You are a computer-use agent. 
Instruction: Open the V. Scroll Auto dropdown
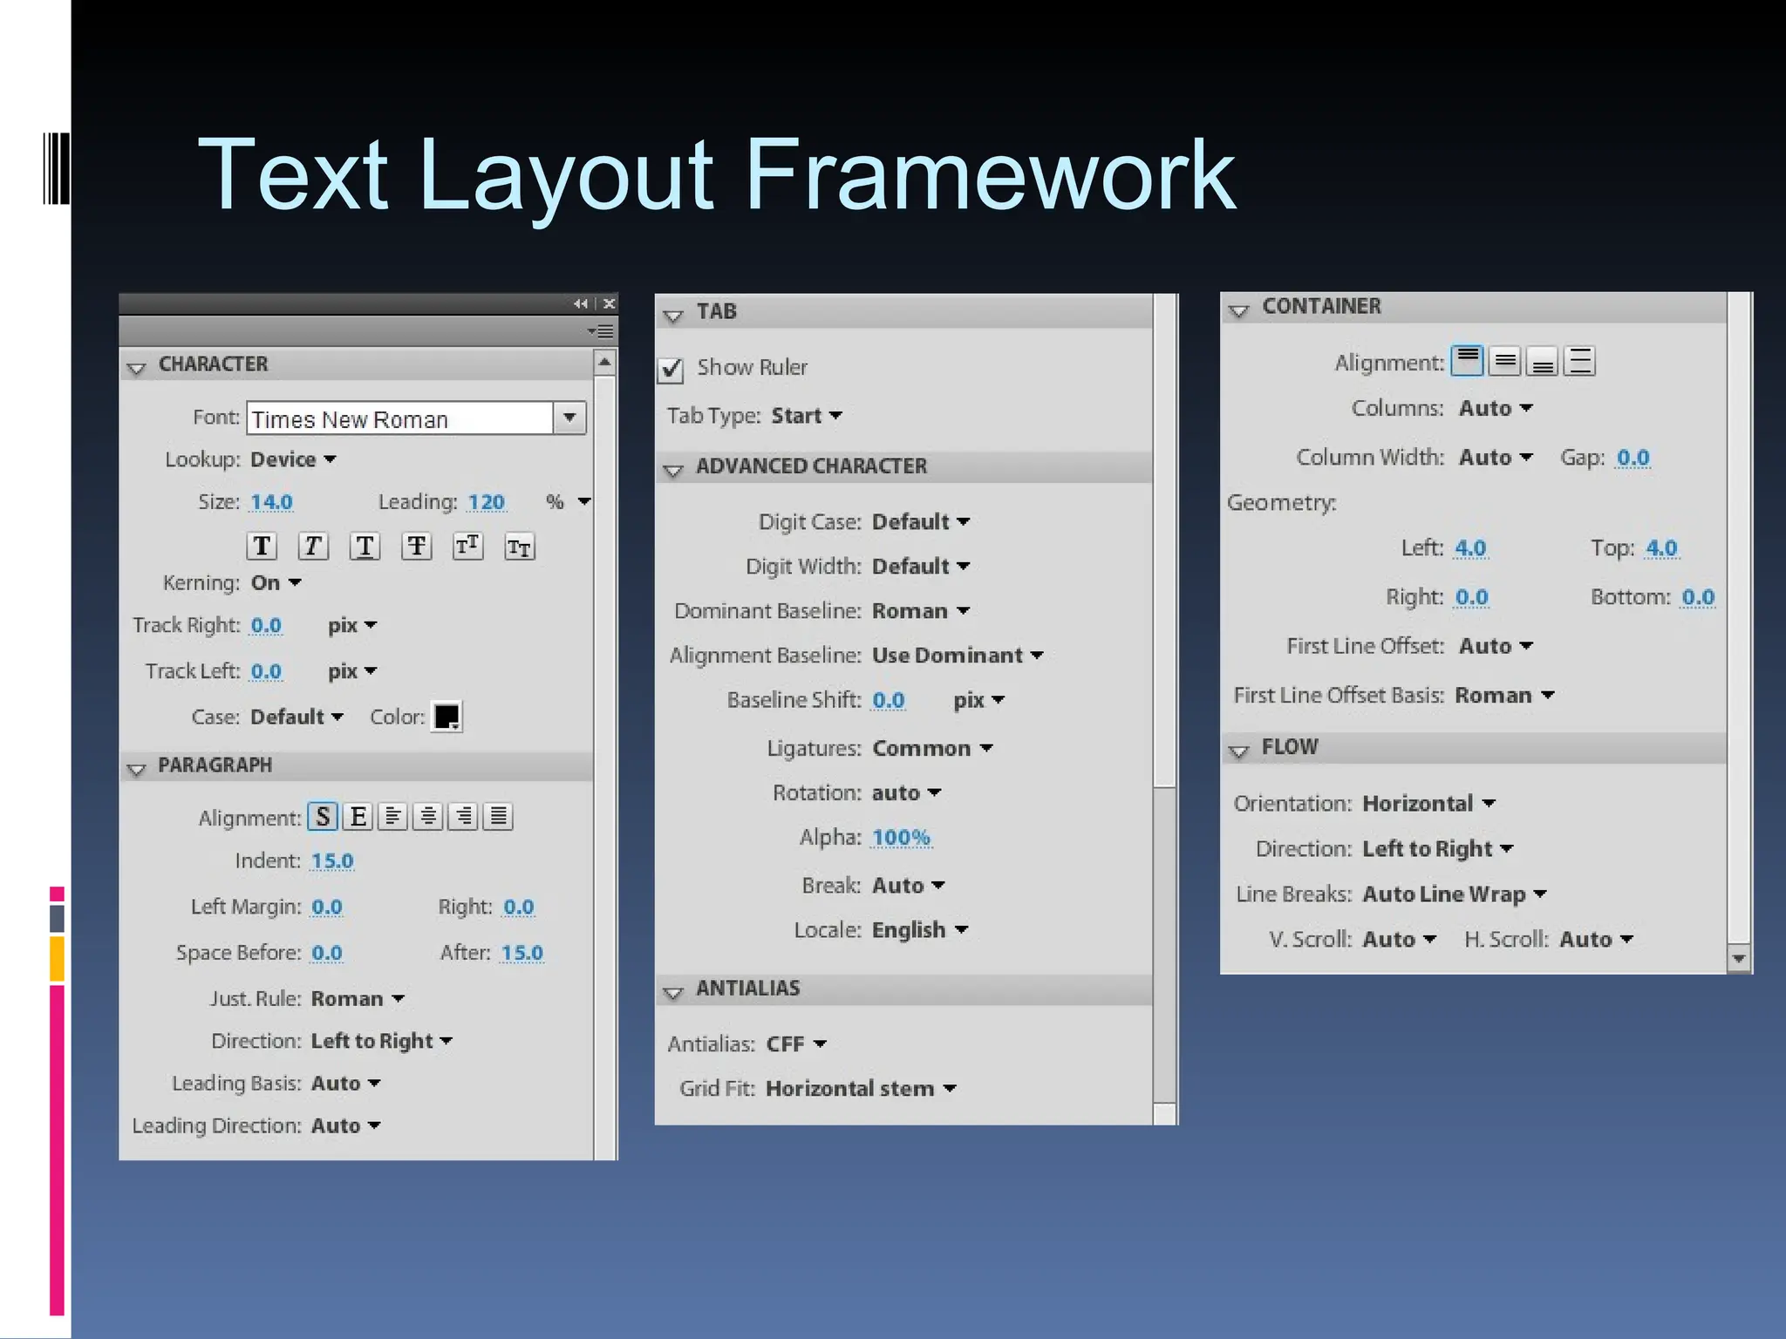(1399, 940)
